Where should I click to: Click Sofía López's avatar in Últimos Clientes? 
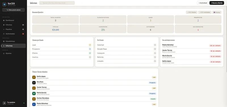[34, 77]
